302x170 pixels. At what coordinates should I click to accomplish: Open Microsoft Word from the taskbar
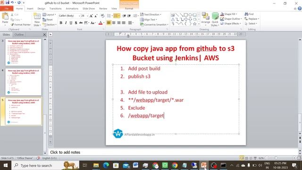pos(135,165)
